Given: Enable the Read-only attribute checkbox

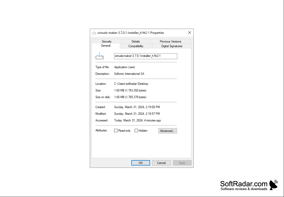Looking at the screenshot, I should click(x=116, y=131).
